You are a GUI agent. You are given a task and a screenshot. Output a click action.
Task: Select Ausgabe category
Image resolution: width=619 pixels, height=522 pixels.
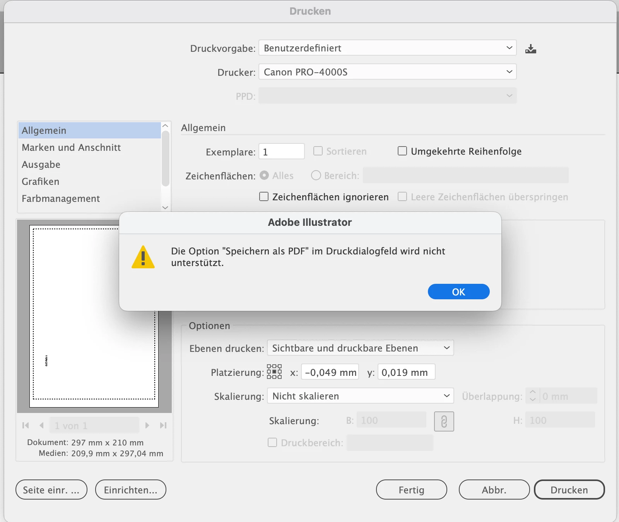[89, 164]
